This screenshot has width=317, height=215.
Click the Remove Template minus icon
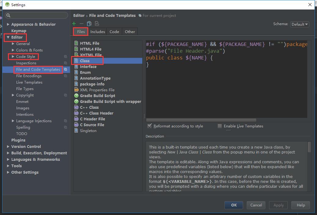[81, 24]
